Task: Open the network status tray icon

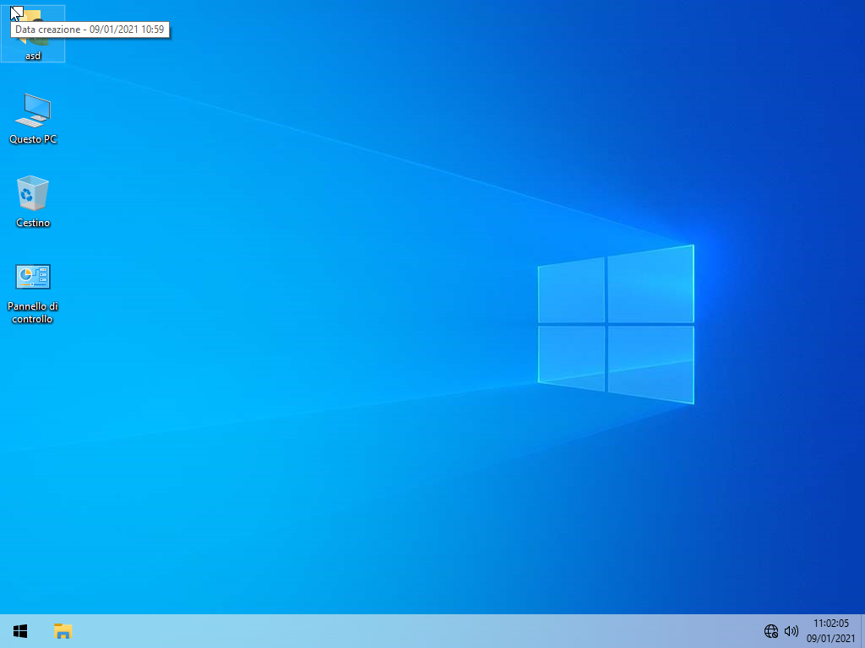Action: pos(770,631)
